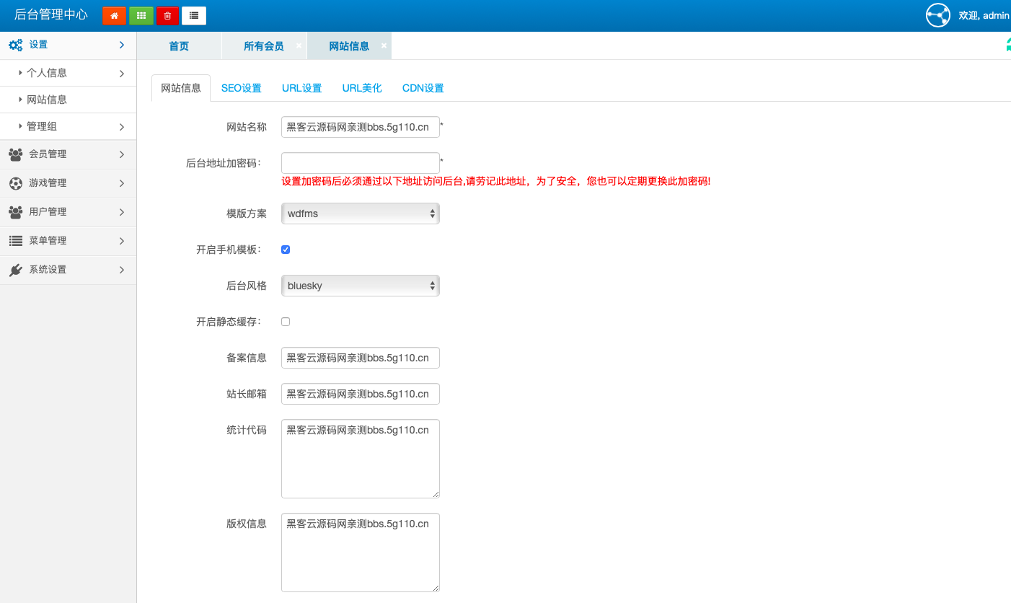Click the red trash icon button
Screen dimensions: 1011x603
167,15
